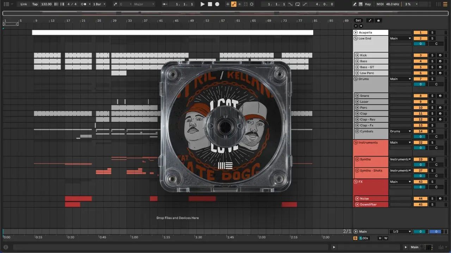451x253 pixels.
Task: Click the phase nudge down icon
Action: pyautogui.click(x=56, y=4)
